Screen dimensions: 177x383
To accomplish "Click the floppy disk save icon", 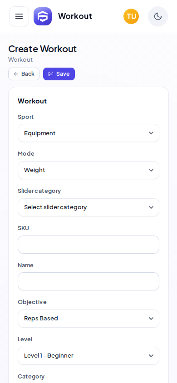I will [51, 74].
